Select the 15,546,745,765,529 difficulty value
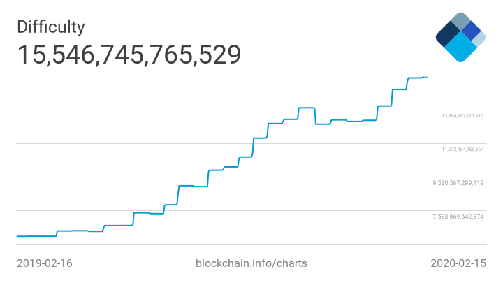The height and width of the screenshot is (283, 503). click(129, 55)
